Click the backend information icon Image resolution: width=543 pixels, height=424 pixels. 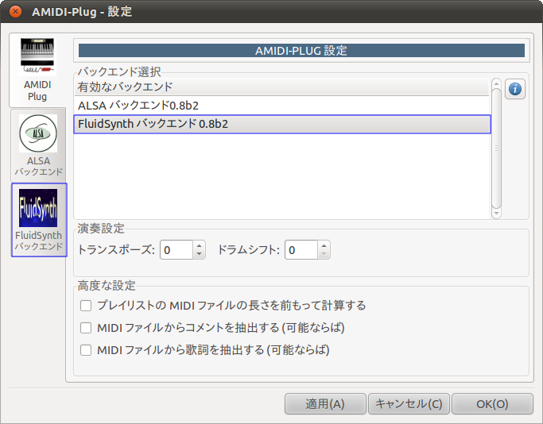click(x=515, y=89)
